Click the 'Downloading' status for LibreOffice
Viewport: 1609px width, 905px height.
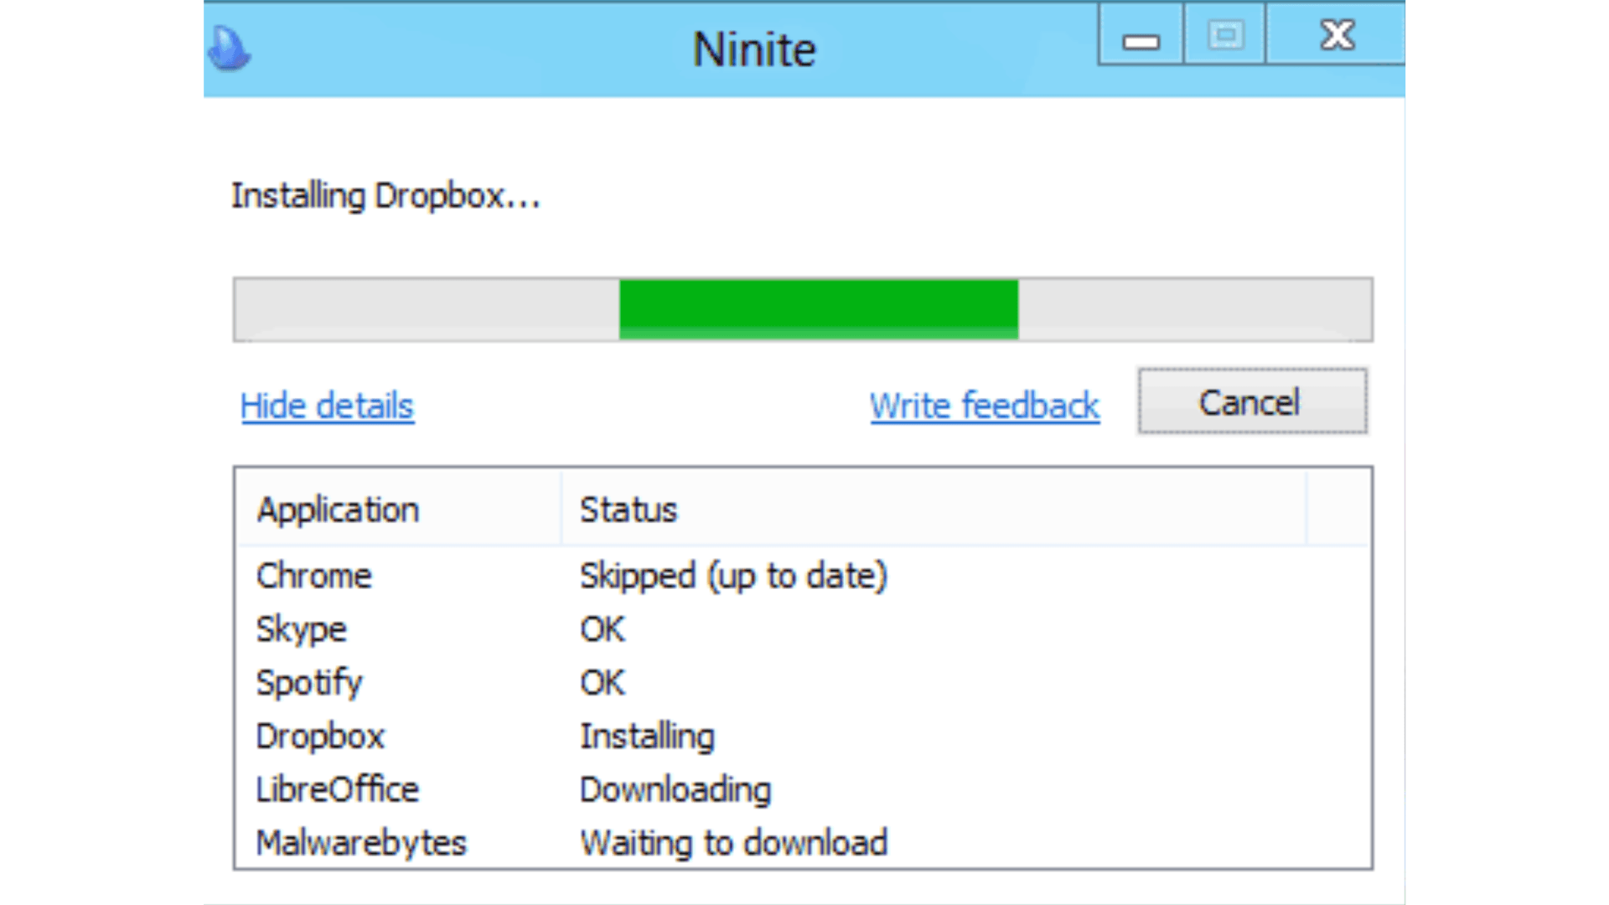point(675,790)
